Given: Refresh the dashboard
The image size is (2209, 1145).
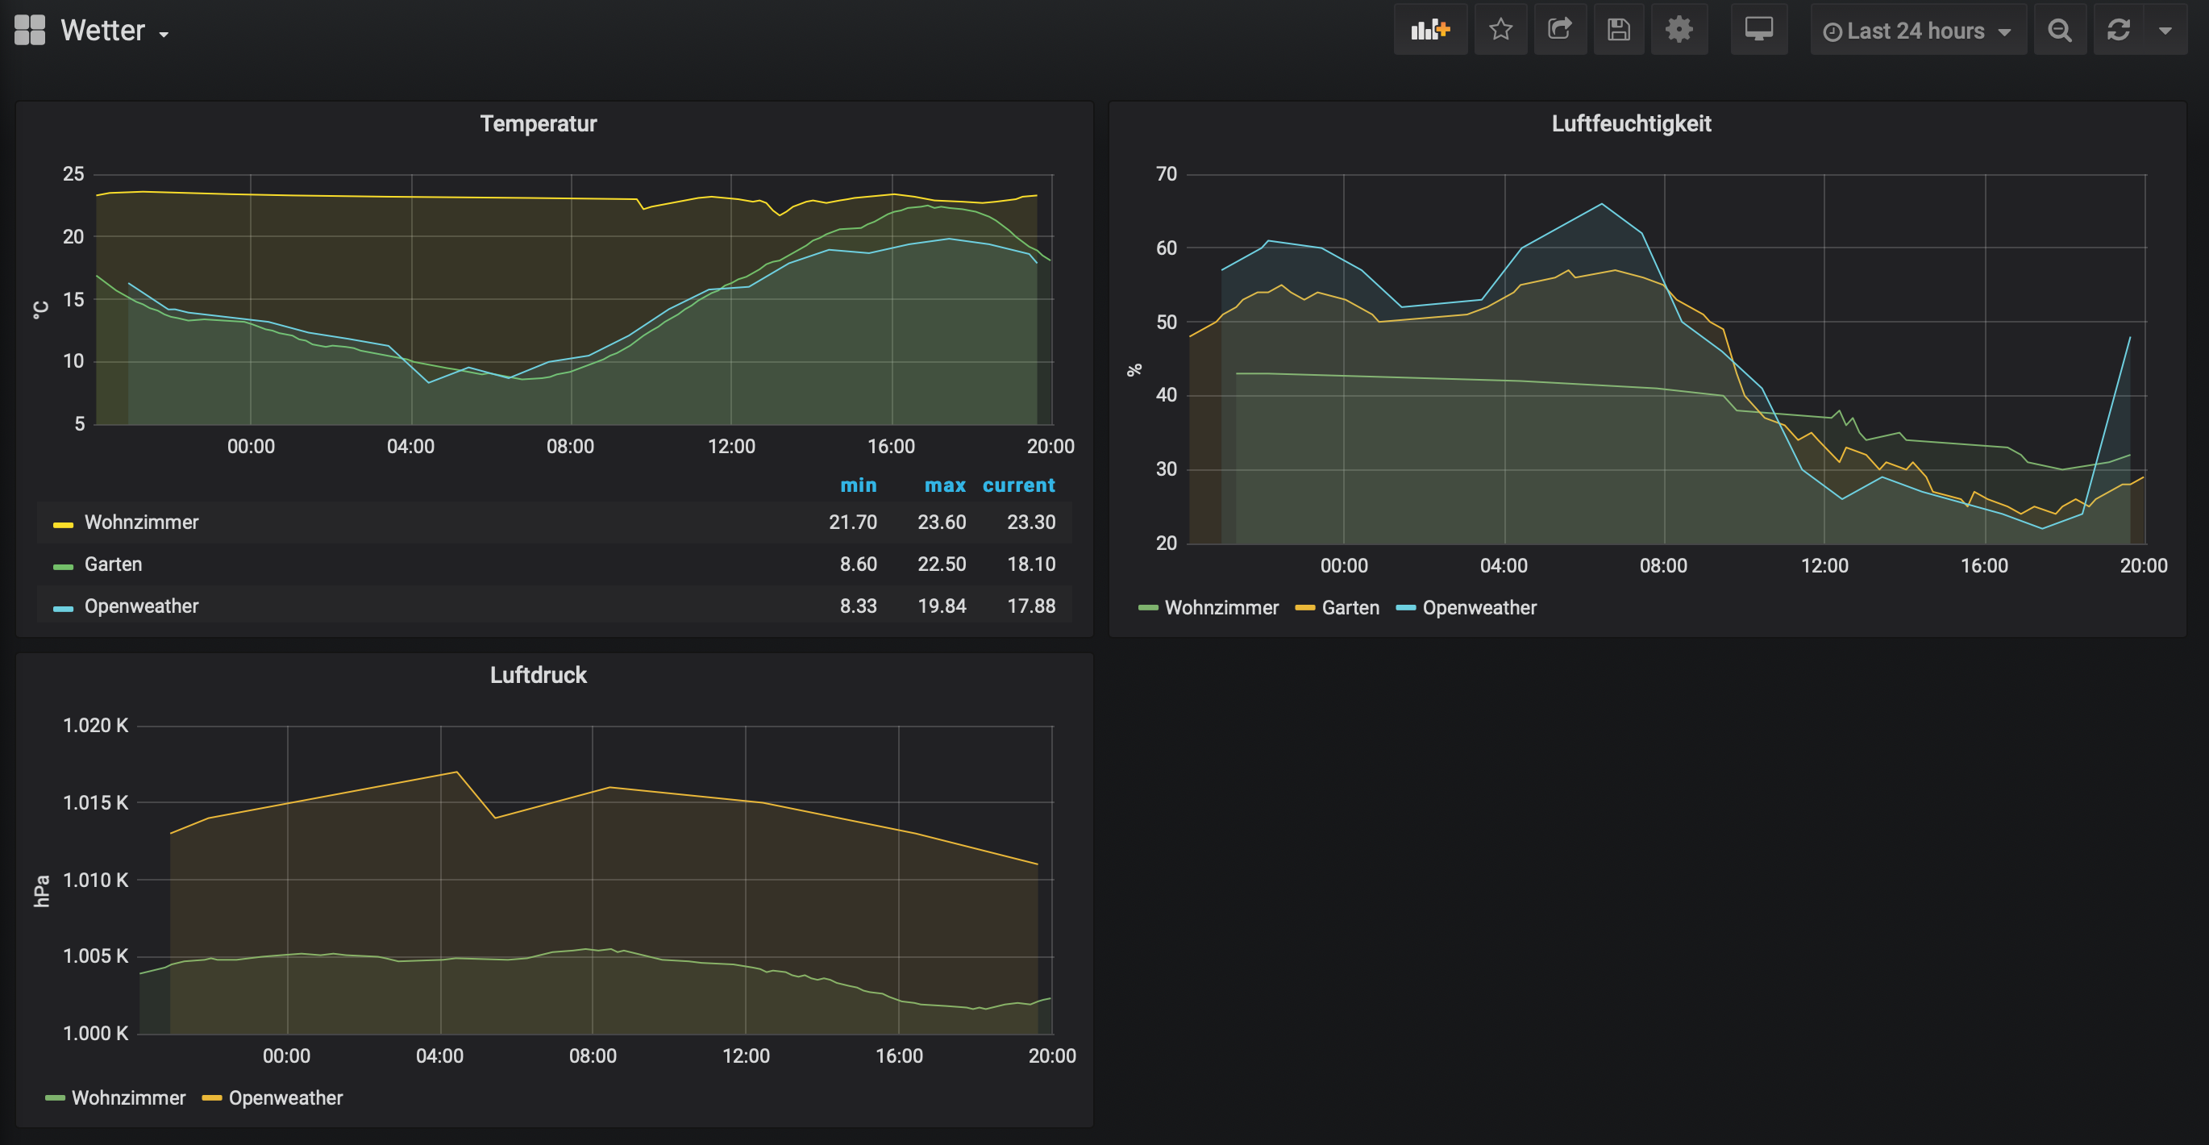Looking at the screenshot, I should point(2118,30).
